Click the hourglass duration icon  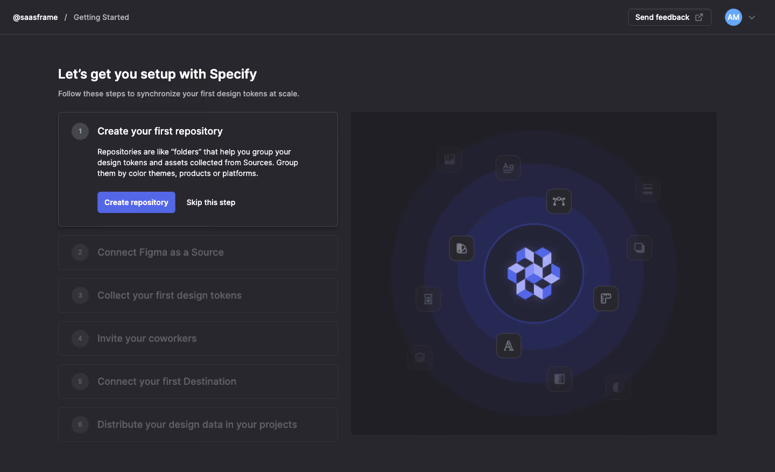coord(428,299)
